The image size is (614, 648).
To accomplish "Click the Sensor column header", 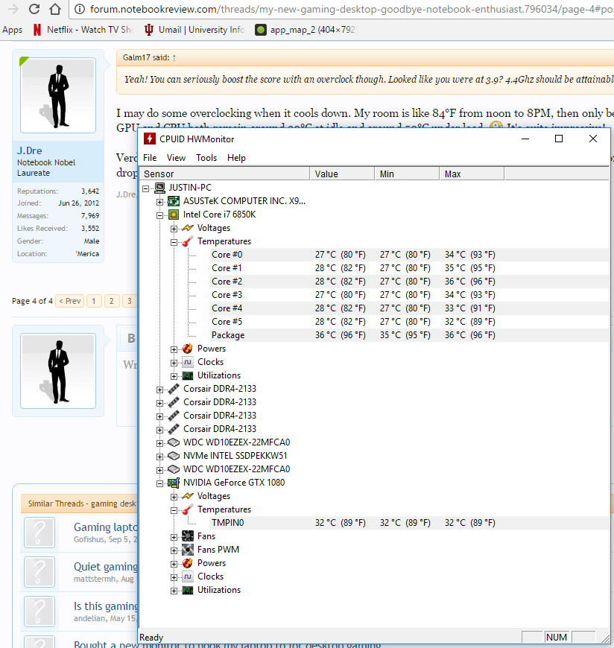I will [x=224, y=174].
